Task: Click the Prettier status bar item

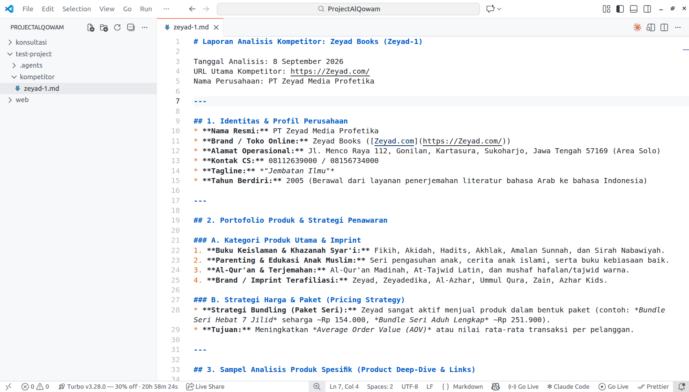Action: [653, 387]
